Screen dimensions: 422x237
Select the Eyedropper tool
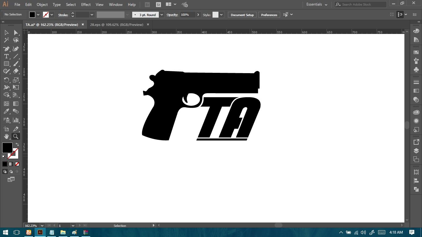(6, 111)
